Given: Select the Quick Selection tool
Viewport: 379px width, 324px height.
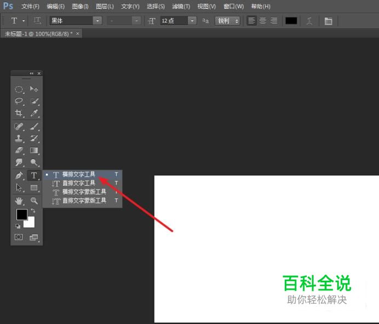Looking at the screenshot, I should pos(34,101).
